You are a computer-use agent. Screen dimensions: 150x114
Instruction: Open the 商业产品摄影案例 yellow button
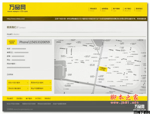pos(40,88)
